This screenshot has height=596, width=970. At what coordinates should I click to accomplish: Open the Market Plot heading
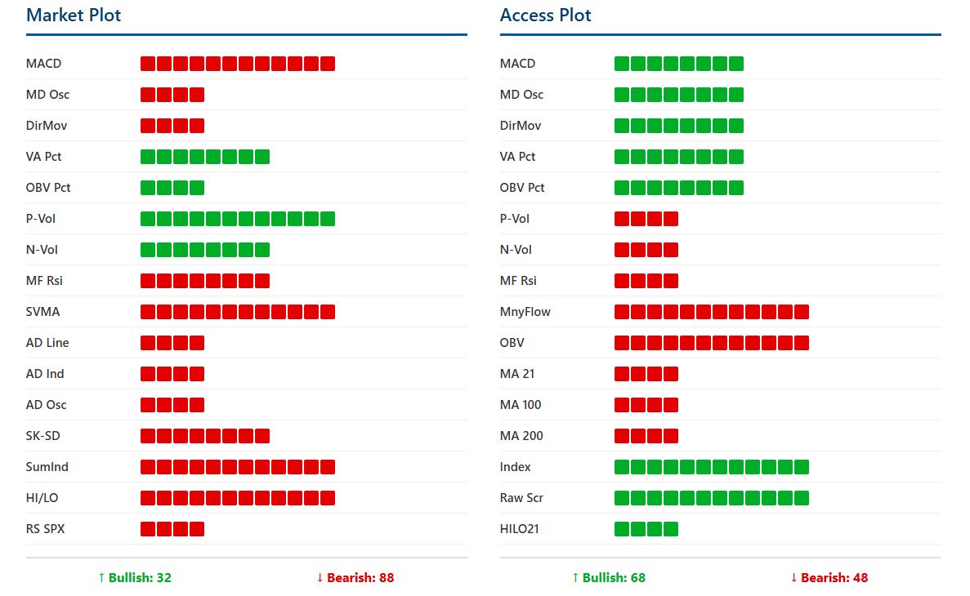[74, 16]
